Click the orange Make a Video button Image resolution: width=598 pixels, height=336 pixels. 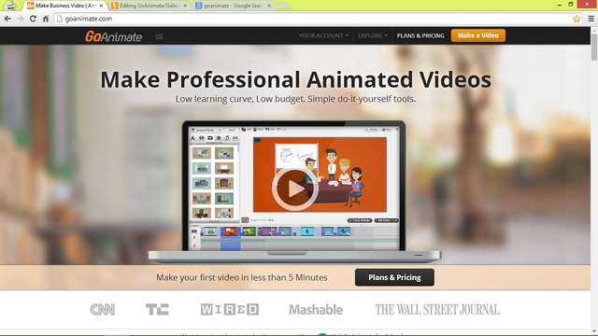pyautogui.click(x=478, y=35)
